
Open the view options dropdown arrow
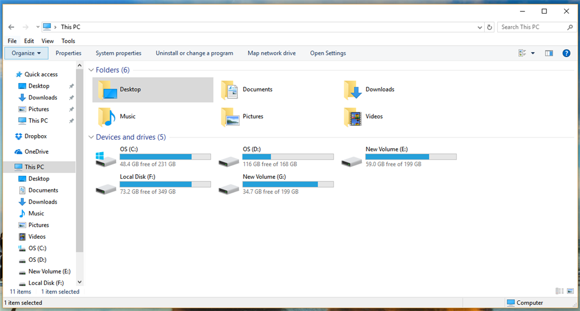click(532, 53)
